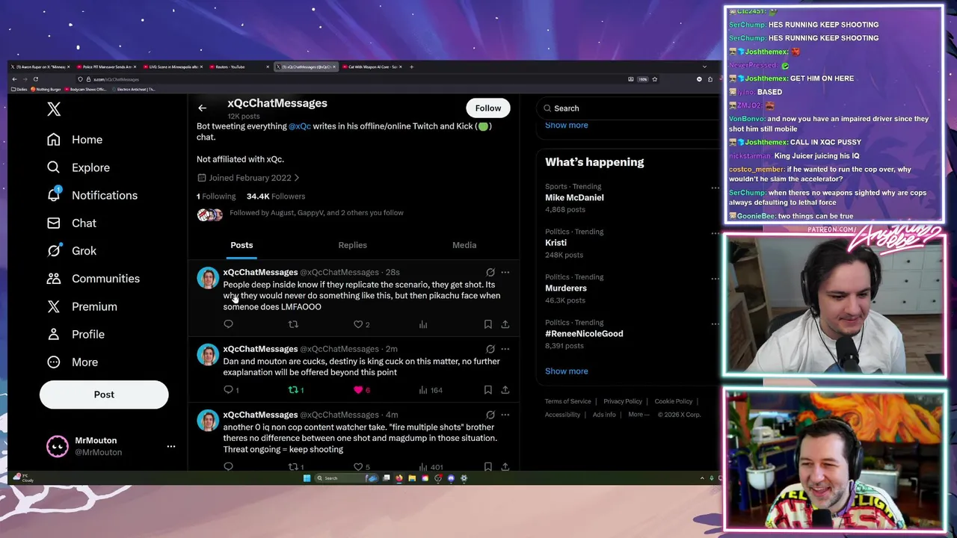
Task: Go back with profile arrow
Action: (202, 108)
